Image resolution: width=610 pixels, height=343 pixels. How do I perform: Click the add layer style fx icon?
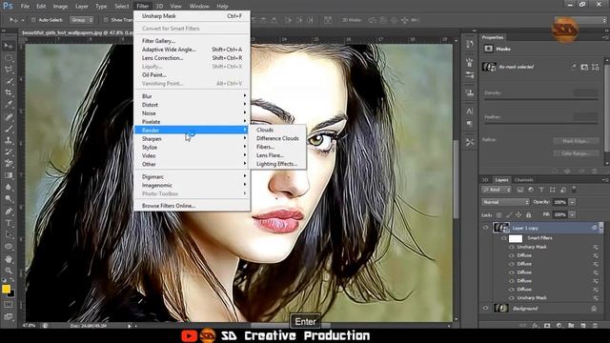pyautogui.click(x=535, y=326)
